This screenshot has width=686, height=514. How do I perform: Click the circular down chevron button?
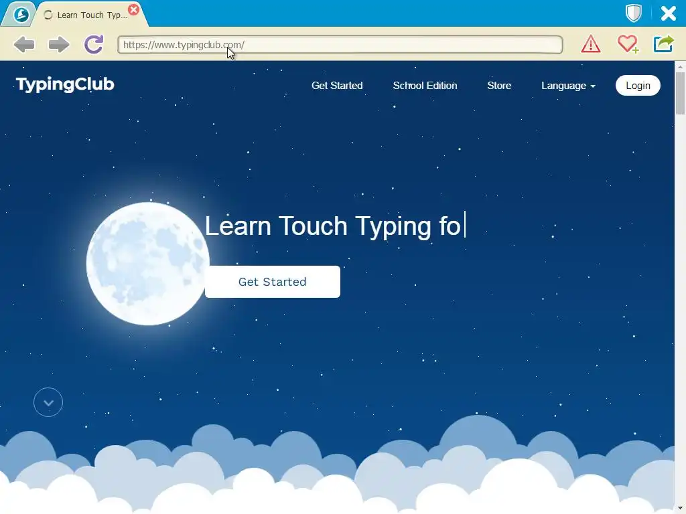pos(48,402)
